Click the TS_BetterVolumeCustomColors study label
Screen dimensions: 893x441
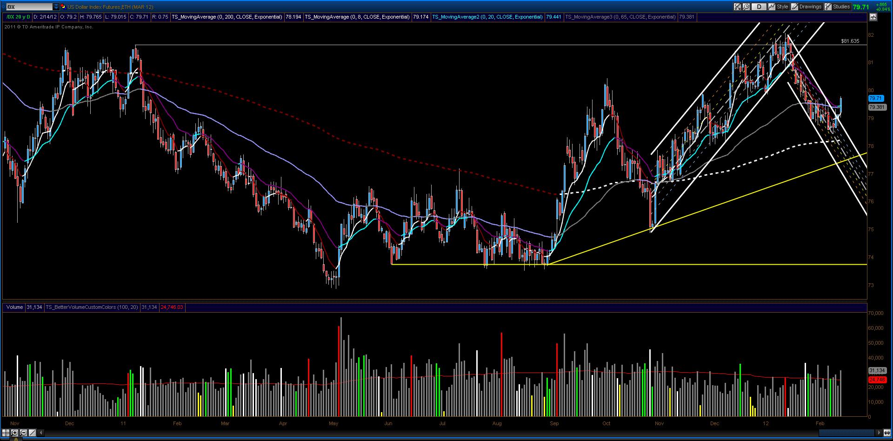[x=92, y=307]
